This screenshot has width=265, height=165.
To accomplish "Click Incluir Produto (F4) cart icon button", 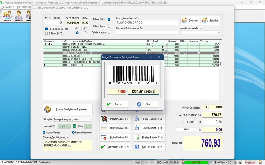I will click(x=115, y=119).
